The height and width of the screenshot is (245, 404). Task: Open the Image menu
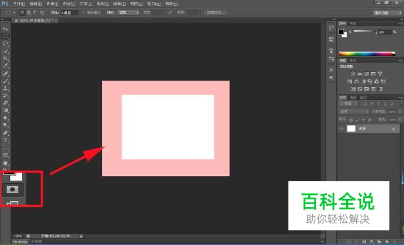coord(53,4)
